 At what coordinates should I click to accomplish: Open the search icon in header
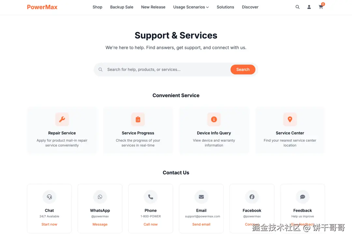(298, 7)
